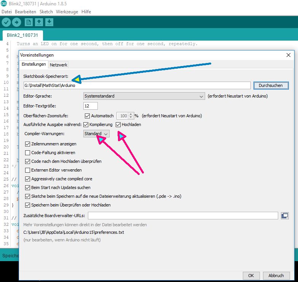Increase zoom percentage with the up stepper

tap(131, 114)
